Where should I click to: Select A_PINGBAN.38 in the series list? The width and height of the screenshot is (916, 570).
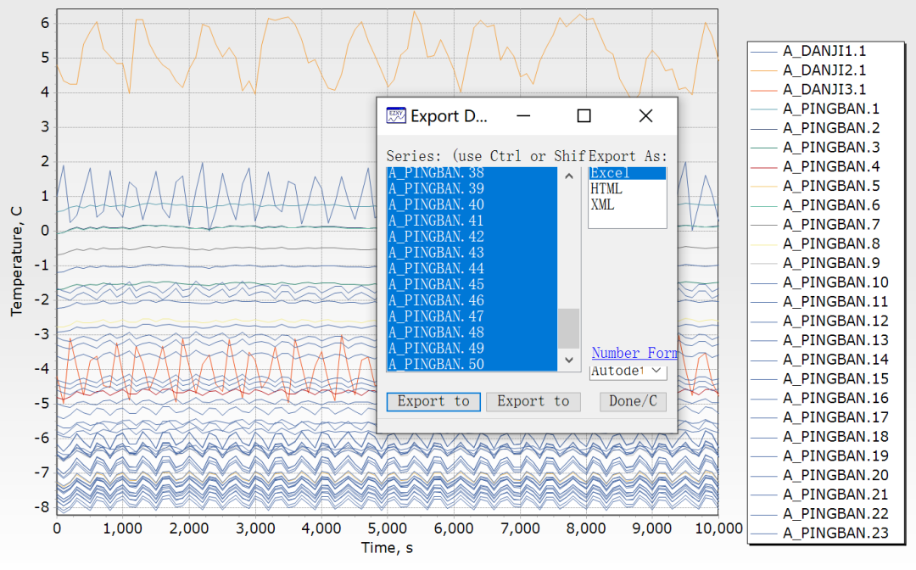click(472, 173)
